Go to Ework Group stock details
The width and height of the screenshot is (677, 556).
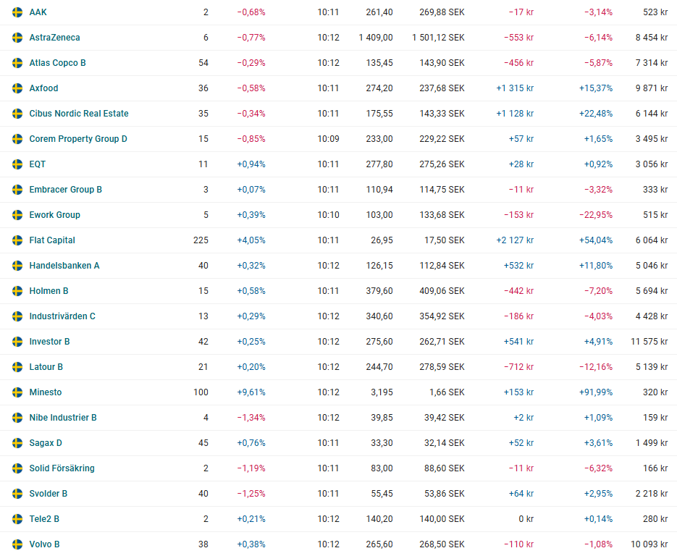coord(54,215)
